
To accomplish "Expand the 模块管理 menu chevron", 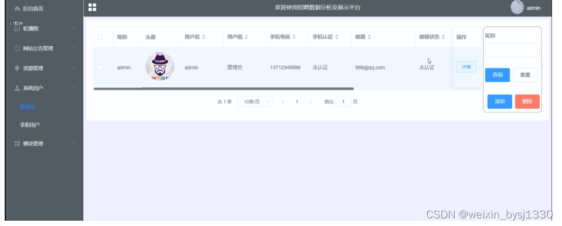I will (x=74, y=143).
